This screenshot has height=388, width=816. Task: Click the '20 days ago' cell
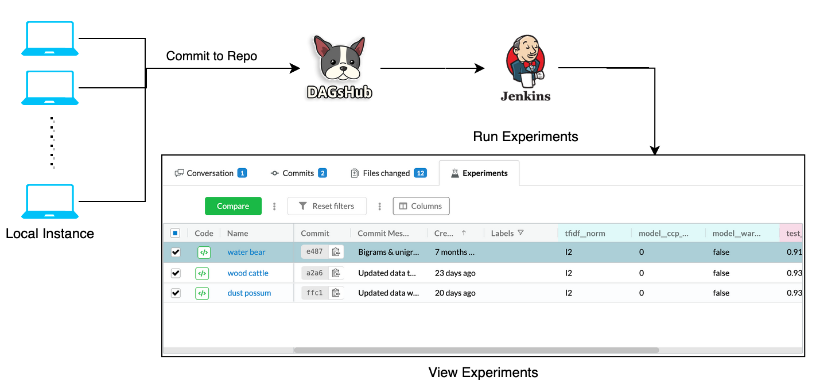(455, 293)
